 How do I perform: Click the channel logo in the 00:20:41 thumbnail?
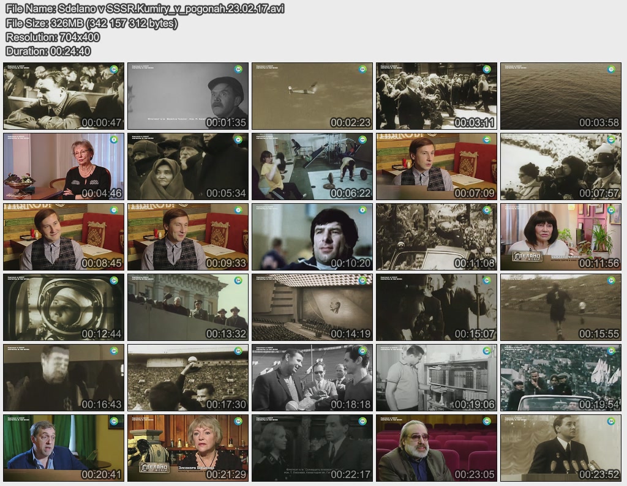coord(114,421)
